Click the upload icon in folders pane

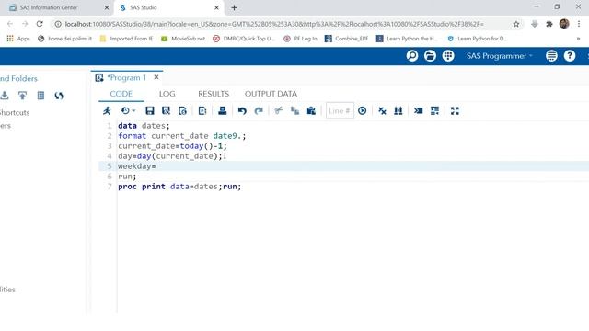pyautogui.click(x=22, y=96)
